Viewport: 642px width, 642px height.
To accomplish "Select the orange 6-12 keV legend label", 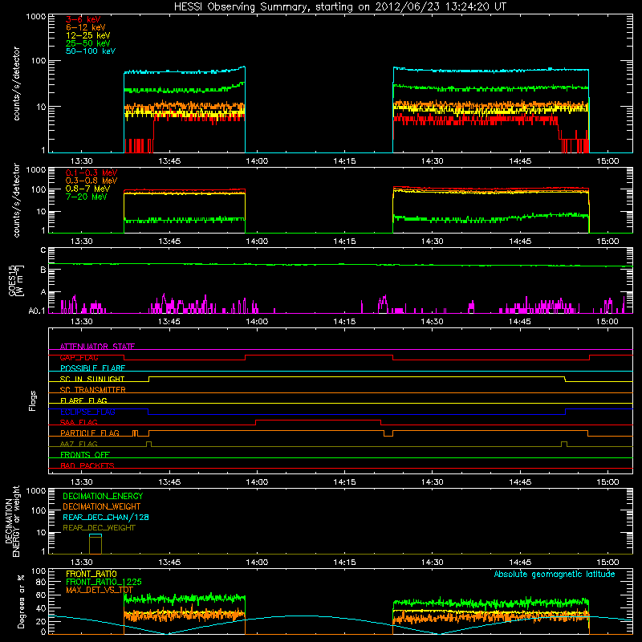I will pos(85,27).
